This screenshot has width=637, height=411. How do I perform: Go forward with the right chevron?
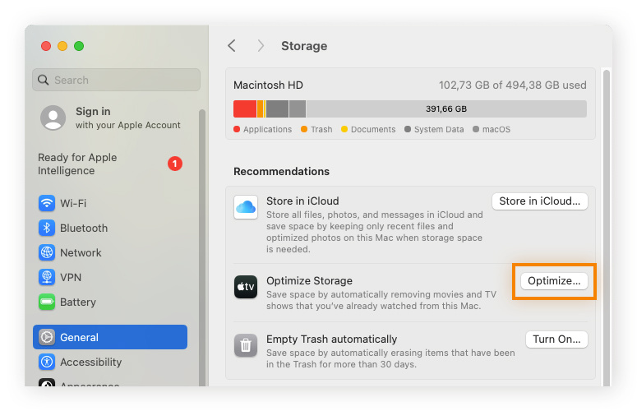261,46
